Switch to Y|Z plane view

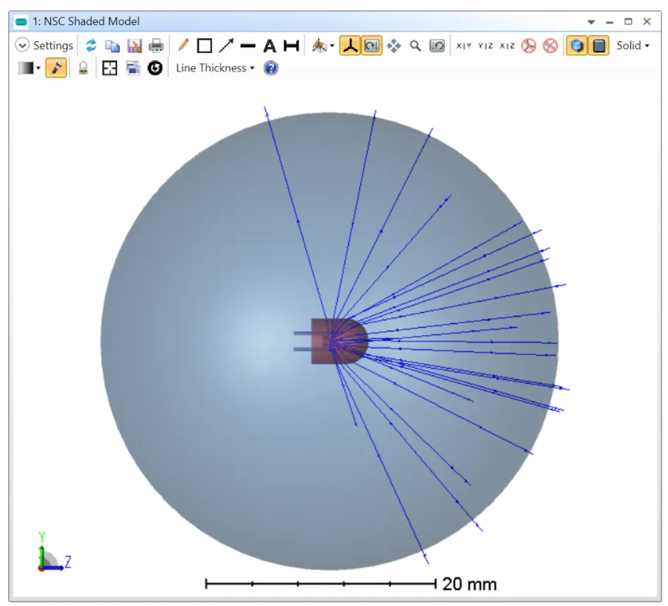pyautogui.click(x=485, y=46)
